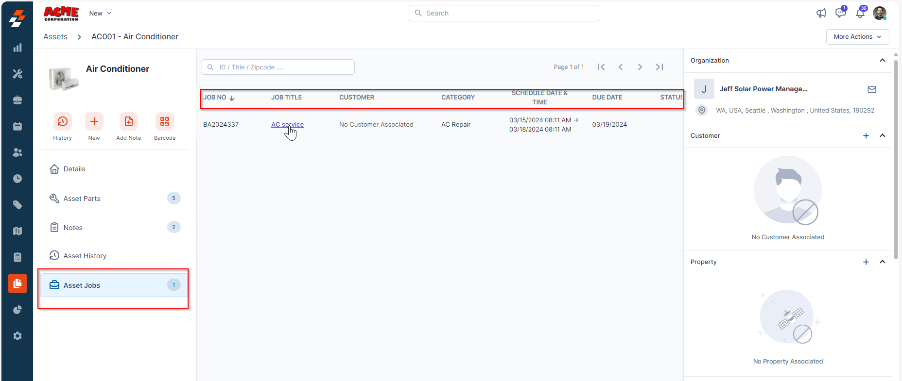
Task: Click the email icon for Jeff Solar Power
Action: pos(872,89)
